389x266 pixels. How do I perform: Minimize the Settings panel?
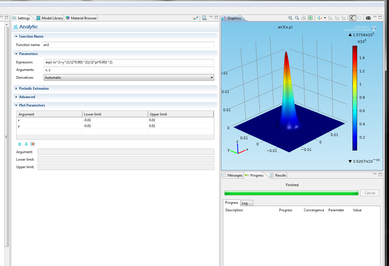(x=211, y=17)
